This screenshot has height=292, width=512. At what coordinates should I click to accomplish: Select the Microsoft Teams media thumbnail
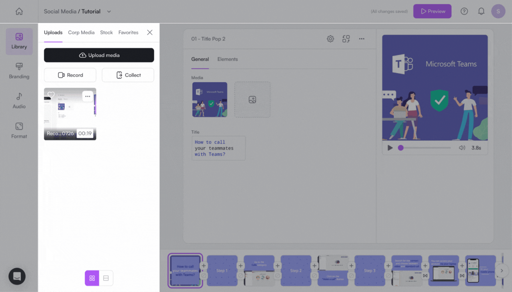click(210, 100)
